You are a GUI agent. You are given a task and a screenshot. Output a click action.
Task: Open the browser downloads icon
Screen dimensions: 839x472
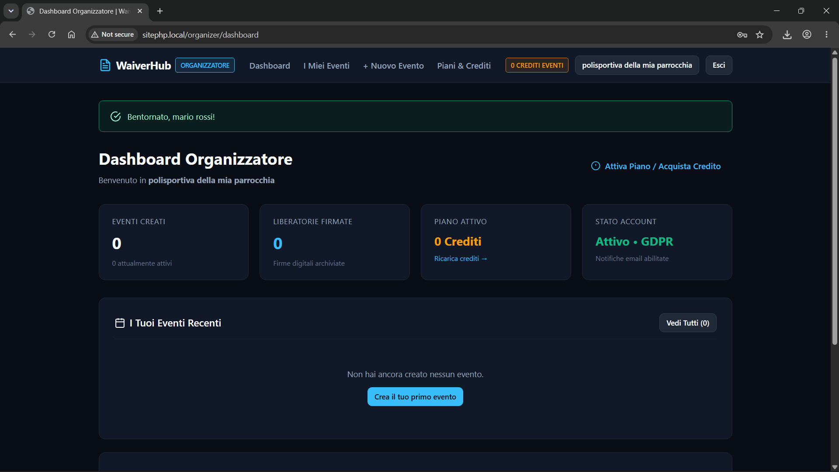[x=787, y=35]
